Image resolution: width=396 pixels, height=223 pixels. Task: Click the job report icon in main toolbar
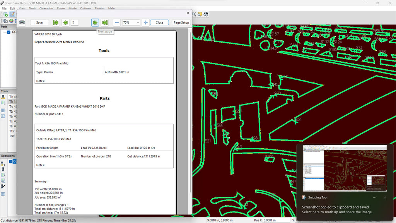[12, 14]
